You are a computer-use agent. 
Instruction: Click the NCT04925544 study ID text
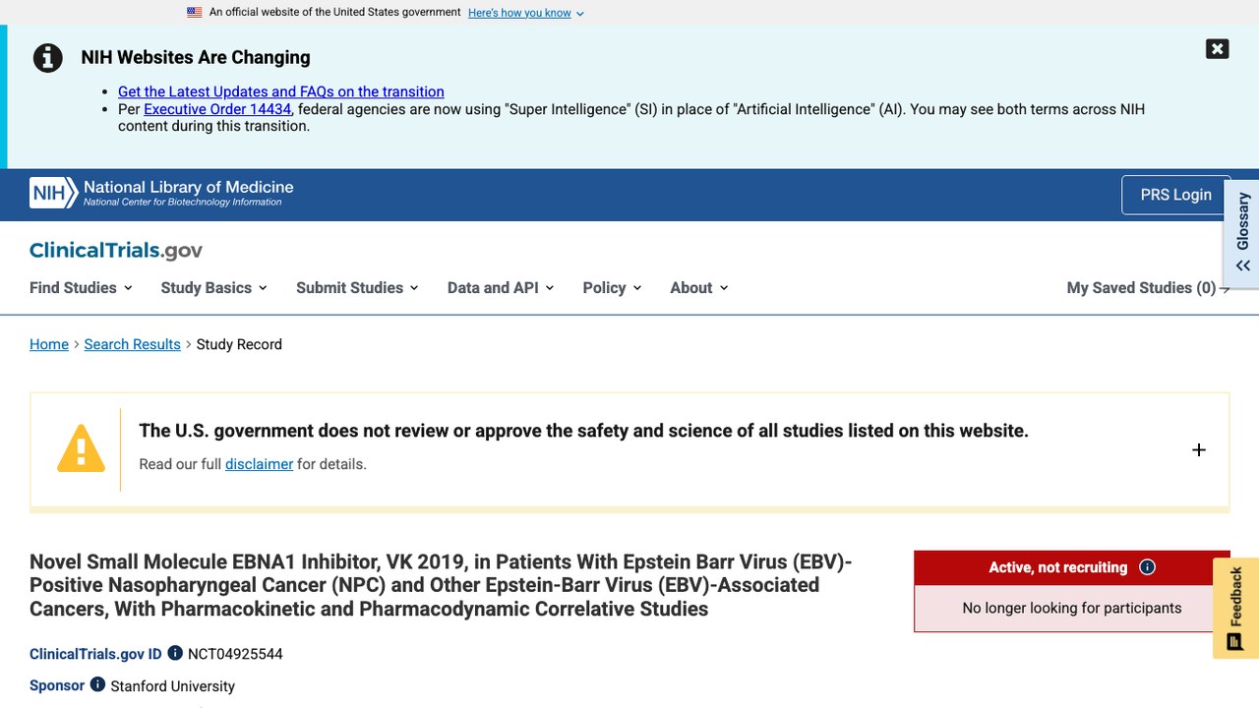[x=235, y=654]
